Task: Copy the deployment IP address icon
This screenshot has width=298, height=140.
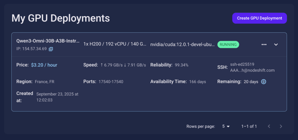Action: [x=51, y=49]
